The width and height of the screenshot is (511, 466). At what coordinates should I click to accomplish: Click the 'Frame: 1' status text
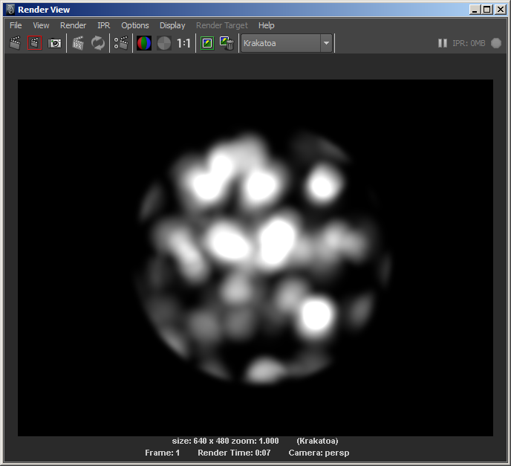click(x=162, y=453)
